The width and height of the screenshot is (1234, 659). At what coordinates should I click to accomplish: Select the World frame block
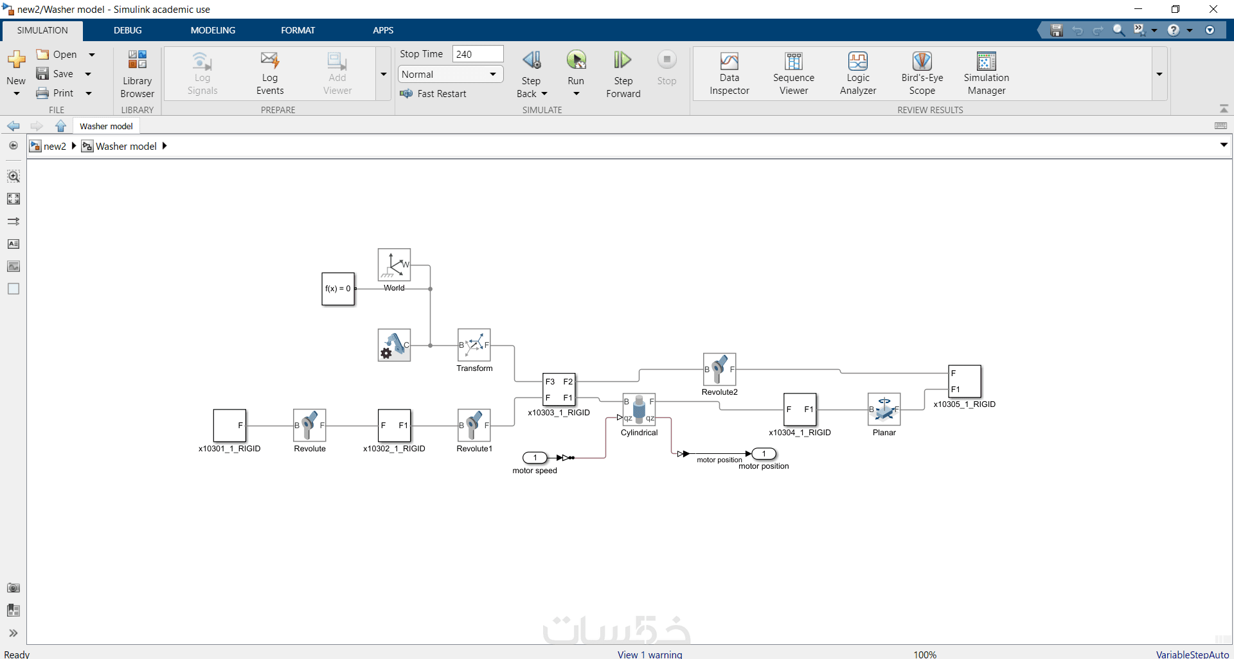pyautogui.click(x=394, y=264)
